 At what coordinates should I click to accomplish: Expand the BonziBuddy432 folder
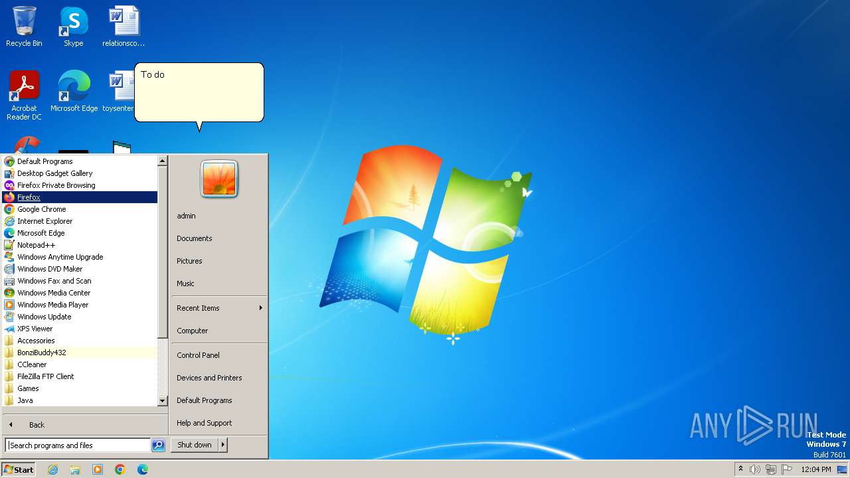(80, 353)
